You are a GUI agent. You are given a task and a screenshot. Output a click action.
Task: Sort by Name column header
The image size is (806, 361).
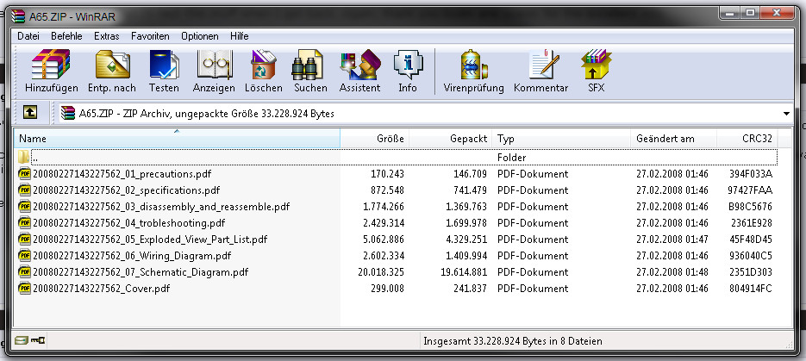point(177,138)
